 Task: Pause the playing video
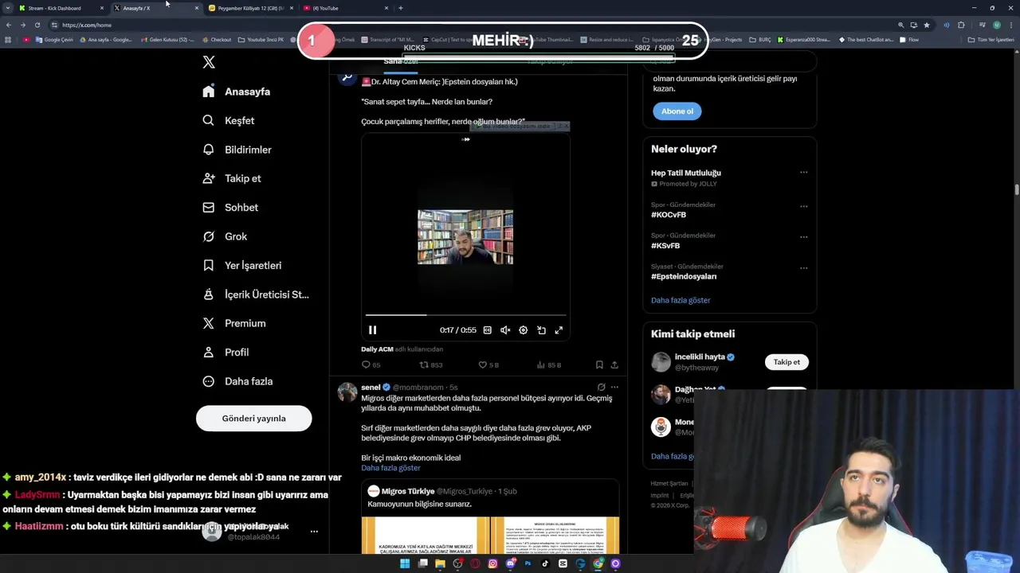point(372,330)
